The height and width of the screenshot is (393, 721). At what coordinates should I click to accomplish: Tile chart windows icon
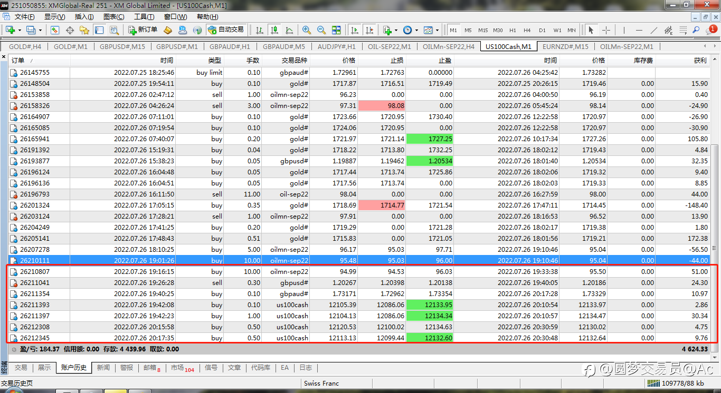click(336, 30)
